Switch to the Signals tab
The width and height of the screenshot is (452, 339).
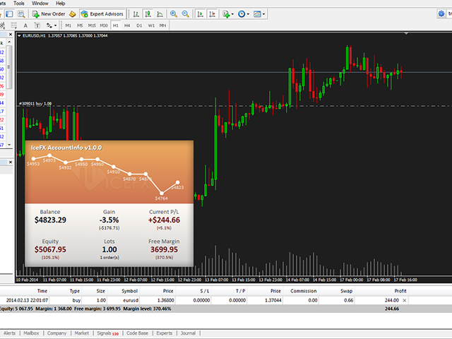pos(107,333)
